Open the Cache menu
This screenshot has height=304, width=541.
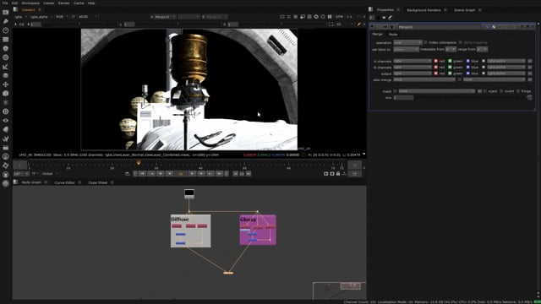click(79, 3)
